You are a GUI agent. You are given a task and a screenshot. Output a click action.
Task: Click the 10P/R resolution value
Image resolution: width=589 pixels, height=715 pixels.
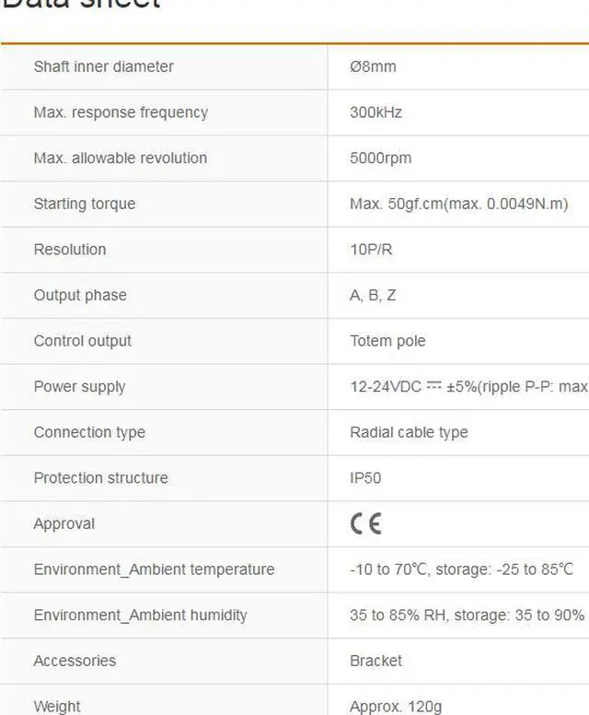tap(371, 250)
